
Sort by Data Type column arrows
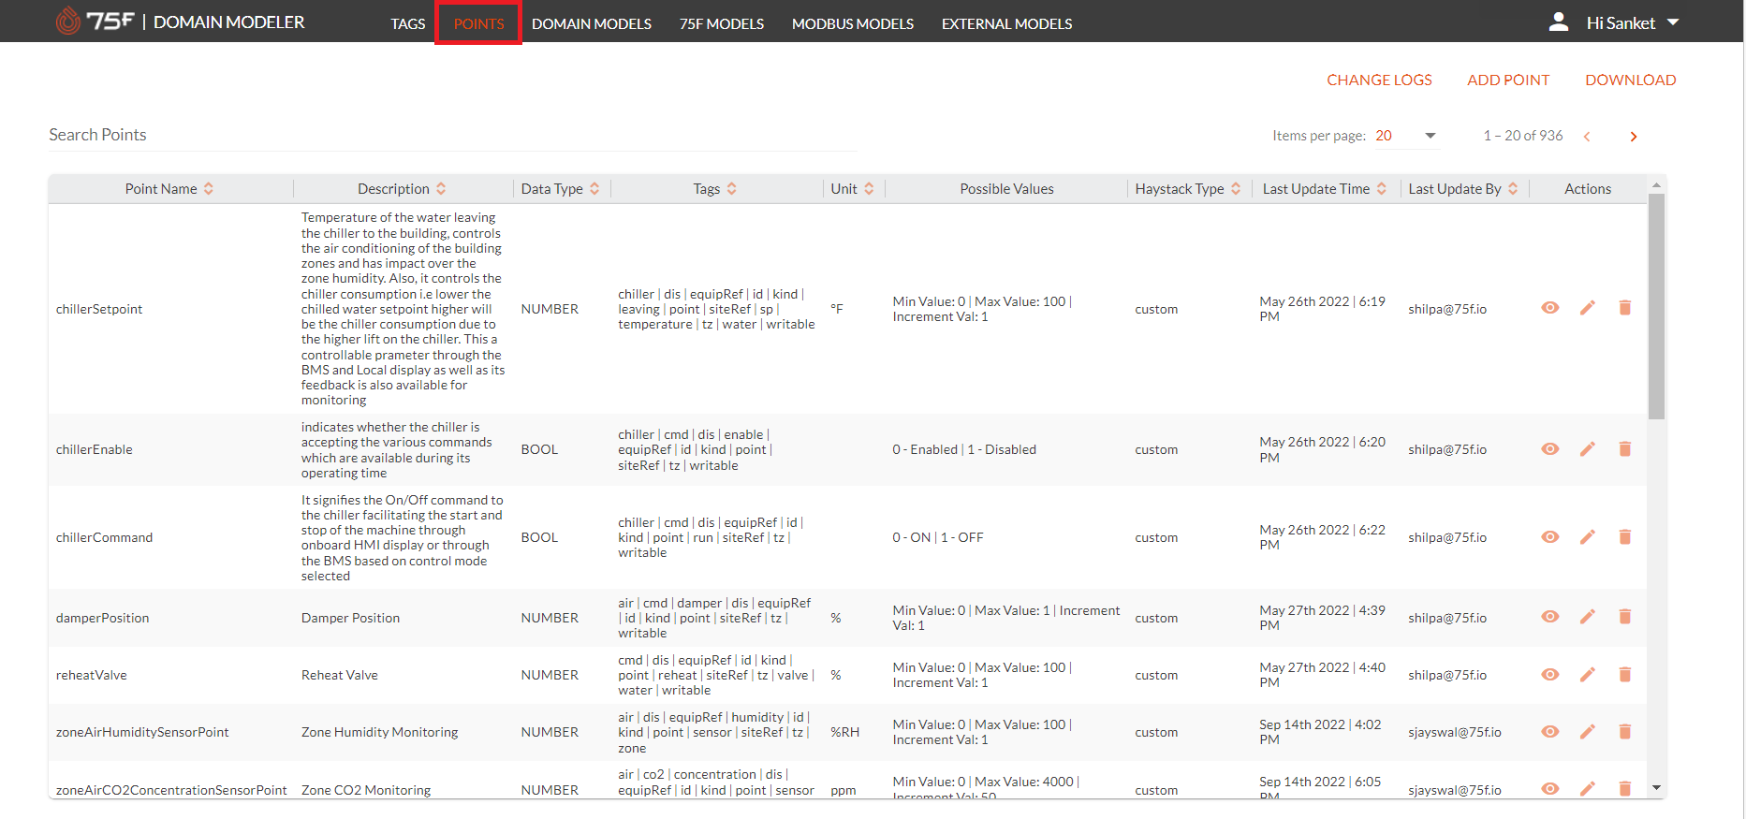[594, 189]
